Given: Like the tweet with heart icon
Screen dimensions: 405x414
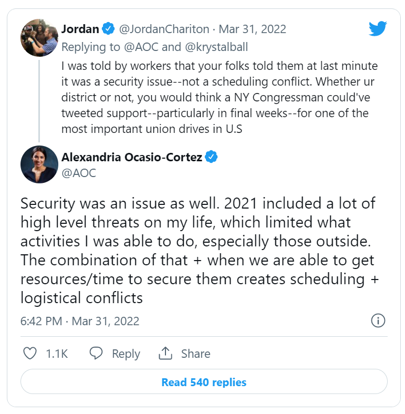Looking at the screenshot, I should pos(30,354).
